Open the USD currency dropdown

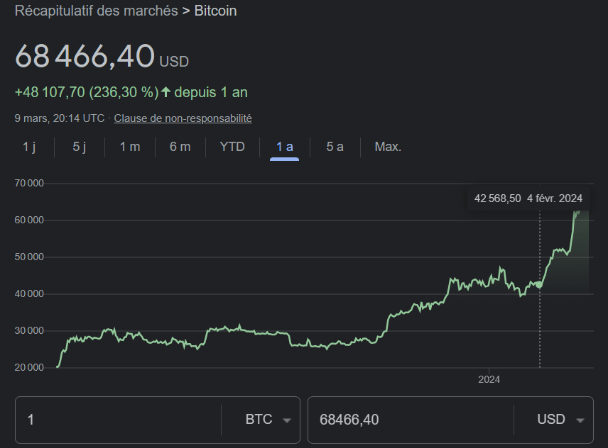pos(560,420)
